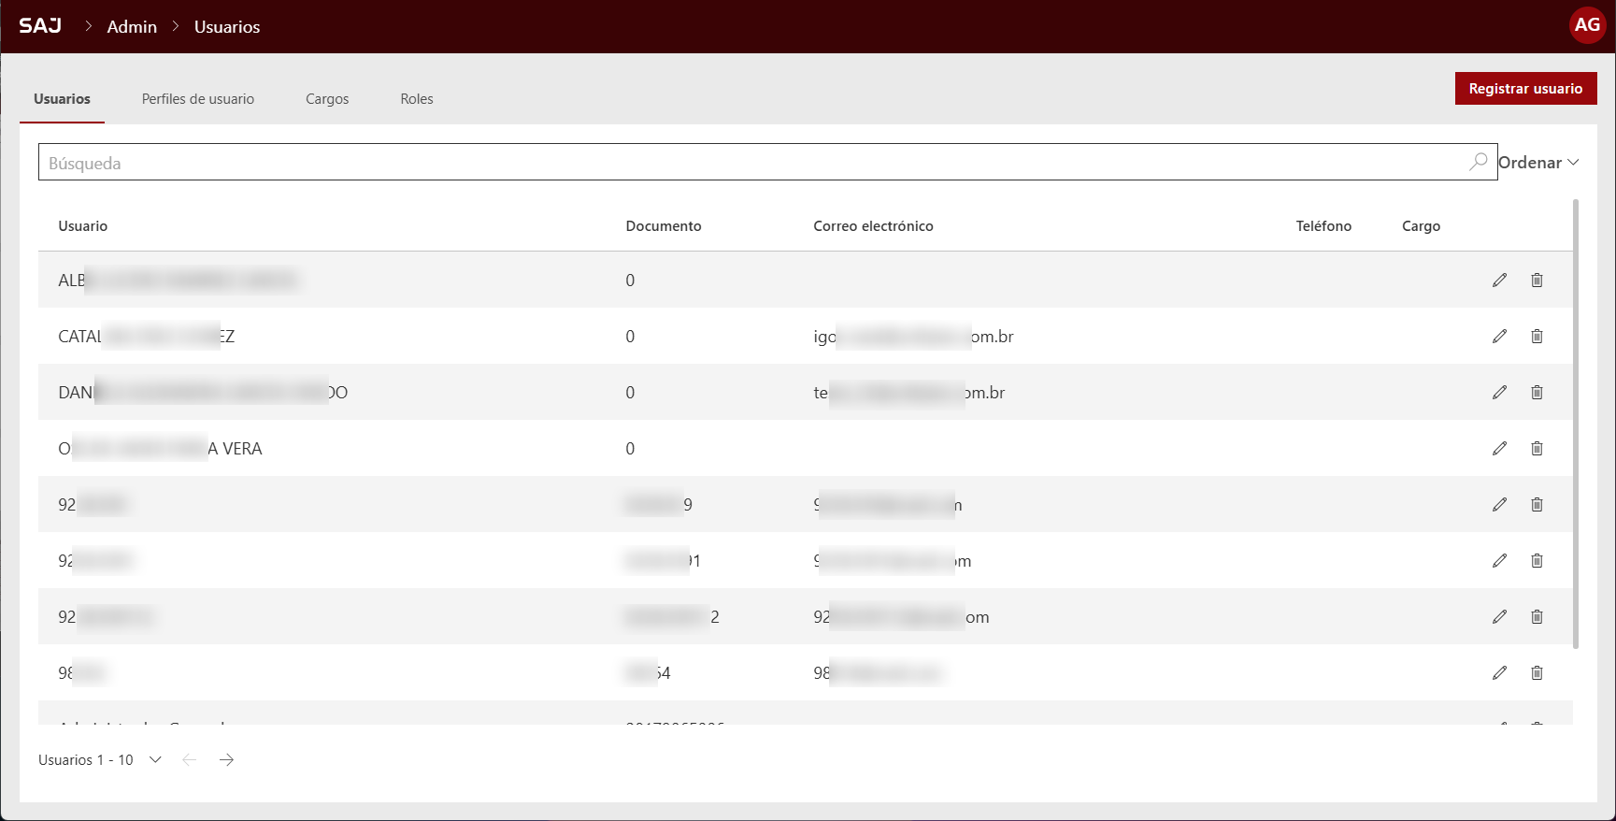Go to previous page of users
The width and height of the screenshot is (1616, 821).
(x=190, y=759)
